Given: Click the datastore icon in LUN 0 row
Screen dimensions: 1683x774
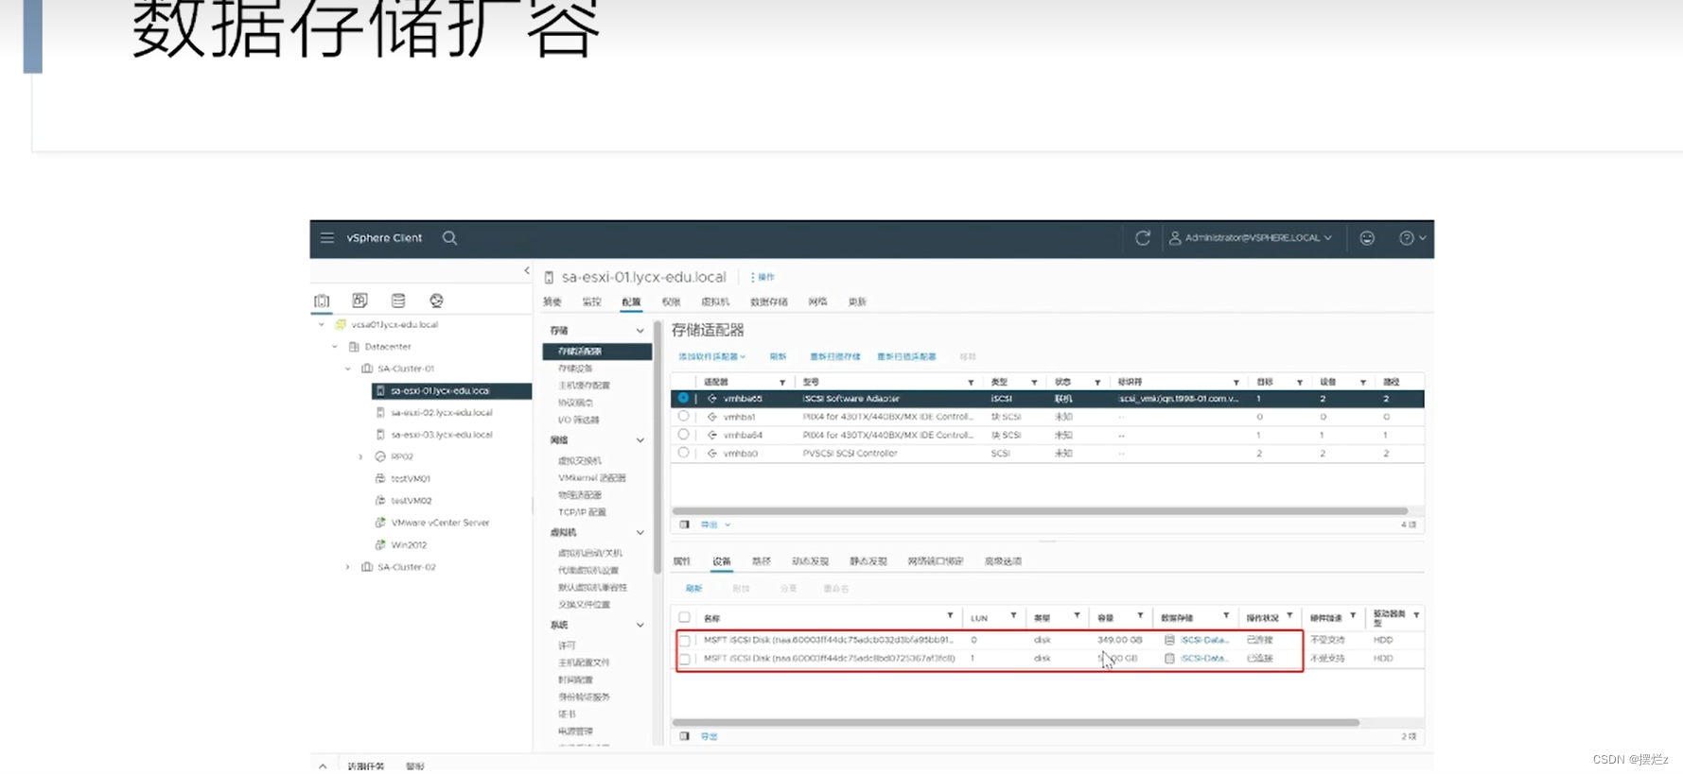Looking at the screenshot, I should [1169, 640].
